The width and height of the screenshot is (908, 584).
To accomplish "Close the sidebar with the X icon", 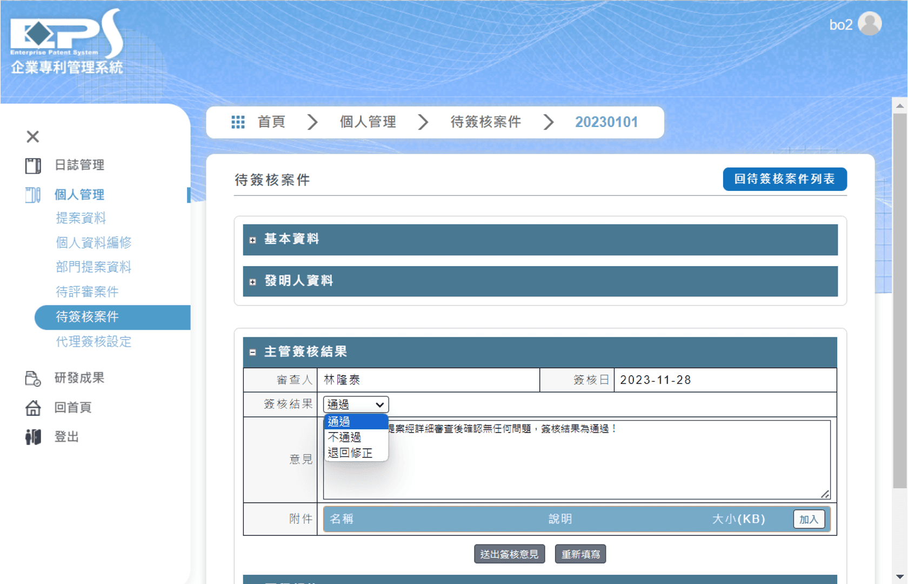I will click(33, 137).
